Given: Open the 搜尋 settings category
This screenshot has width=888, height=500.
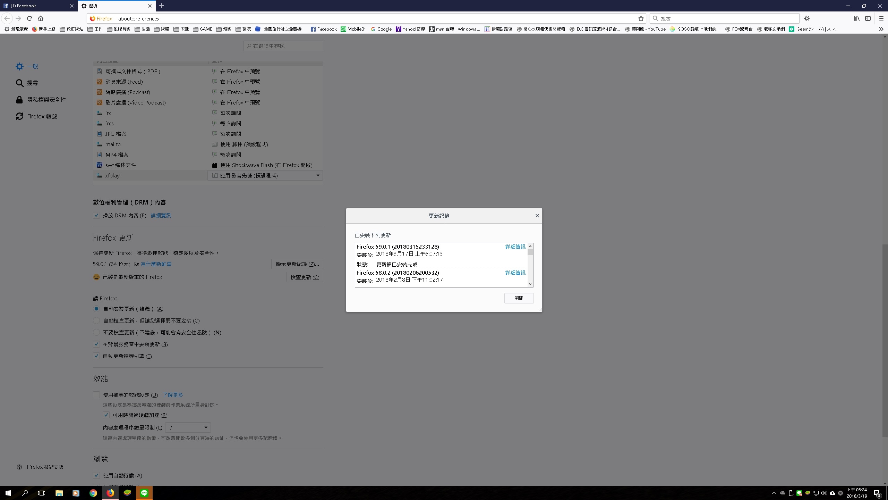Looking at the screenshot, I should tap(27, 83).
